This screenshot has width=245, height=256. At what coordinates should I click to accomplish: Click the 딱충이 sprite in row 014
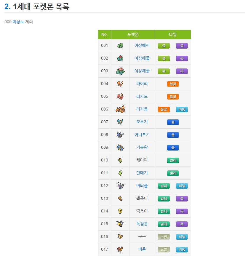click(120, 211)
